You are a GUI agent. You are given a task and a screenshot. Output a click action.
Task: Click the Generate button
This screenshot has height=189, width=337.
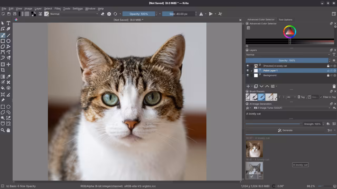click(285, 130)
